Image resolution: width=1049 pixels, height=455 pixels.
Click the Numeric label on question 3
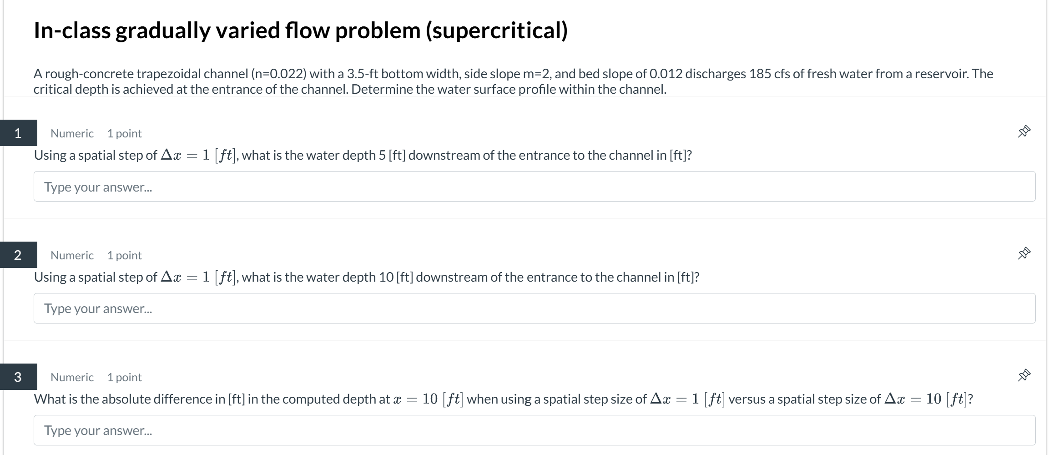click(x=71, y=377)
